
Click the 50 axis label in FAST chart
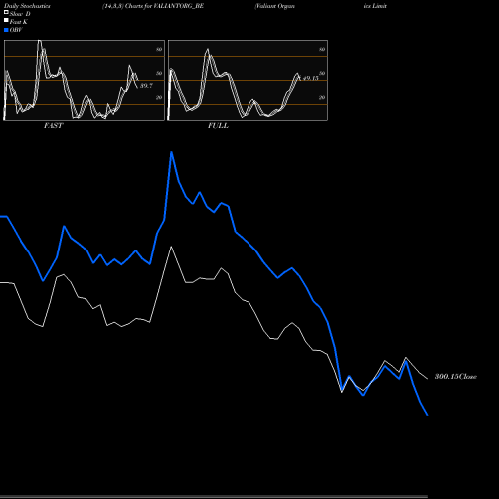159,73
